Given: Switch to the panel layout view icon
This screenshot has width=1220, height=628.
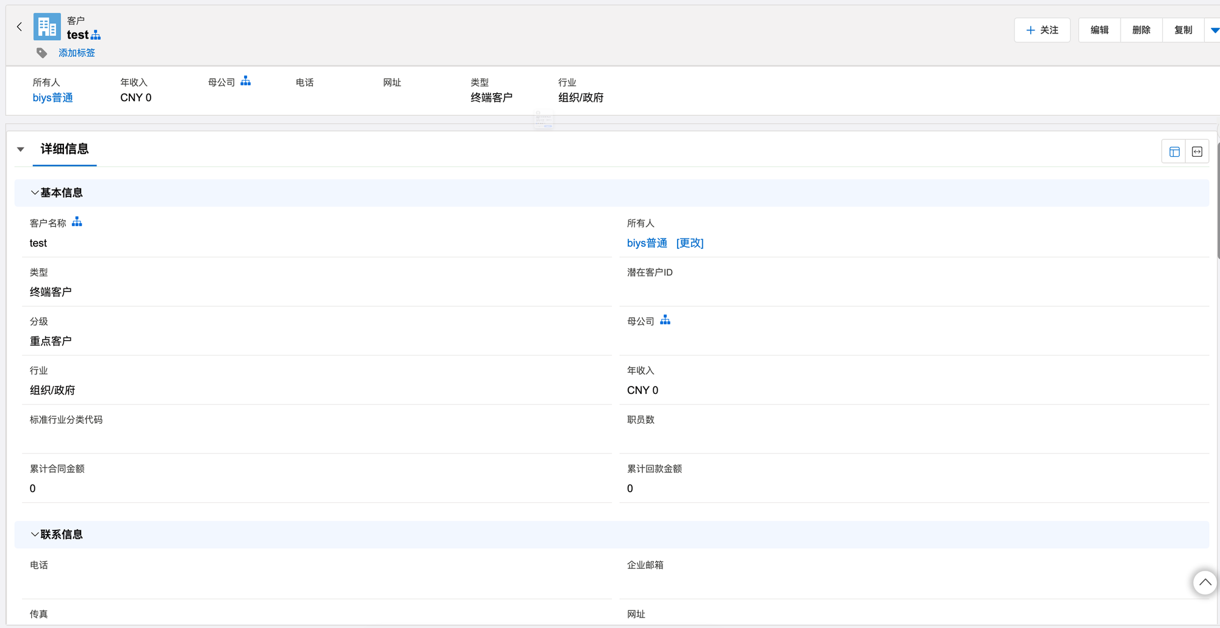Looking at the screenshot, I should point(1174,152).
